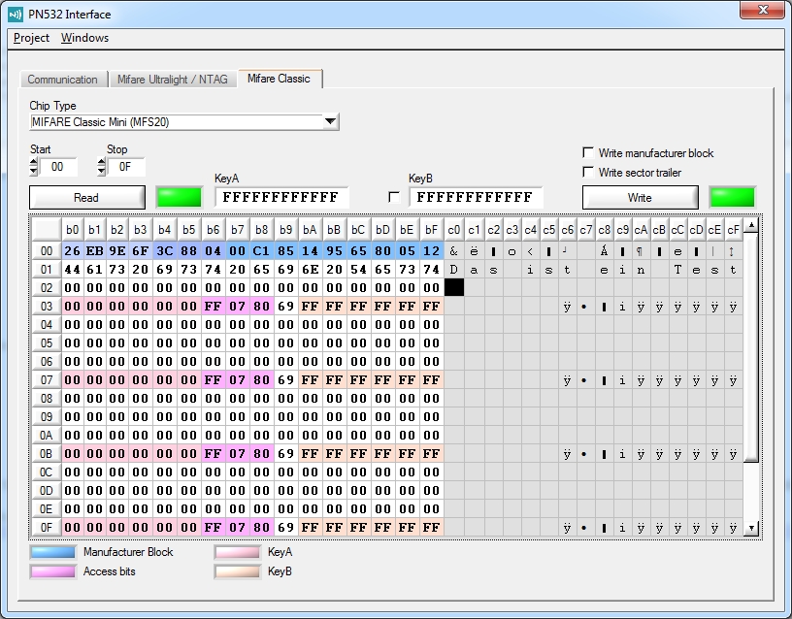Click cell 80 in row 0B
This screenshot has height=619, width=792.
261,454
